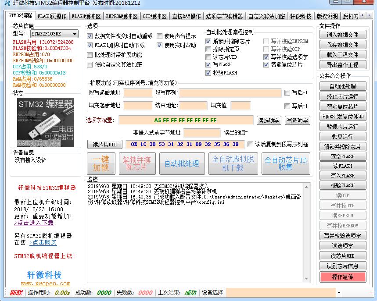Click the STM32 programmer product image
The width and height of the screenshot is (377, 301).
tap(45, 122)
